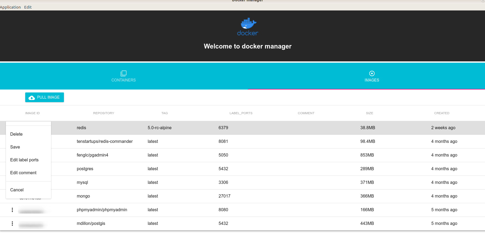The height and width of the screenshot is (234, 485).
Task: Click the Docker whale logo
Action: point(248,27)
